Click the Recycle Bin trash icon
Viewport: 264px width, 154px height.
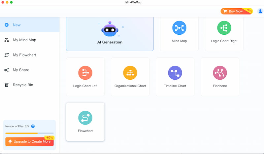[7, 85]
